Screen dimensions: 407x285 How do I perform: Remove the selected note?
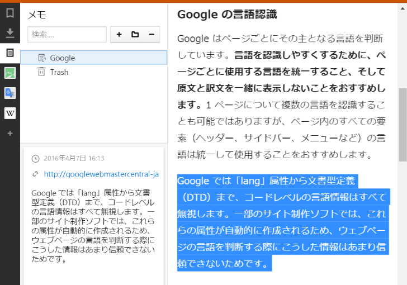pyautogui.click(x=152, y=34)
